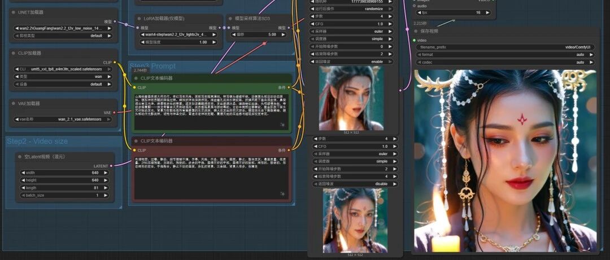Open the wan_2.1_vae.safetensors dropdown
The image size is (610, 260).
[63, 120]
